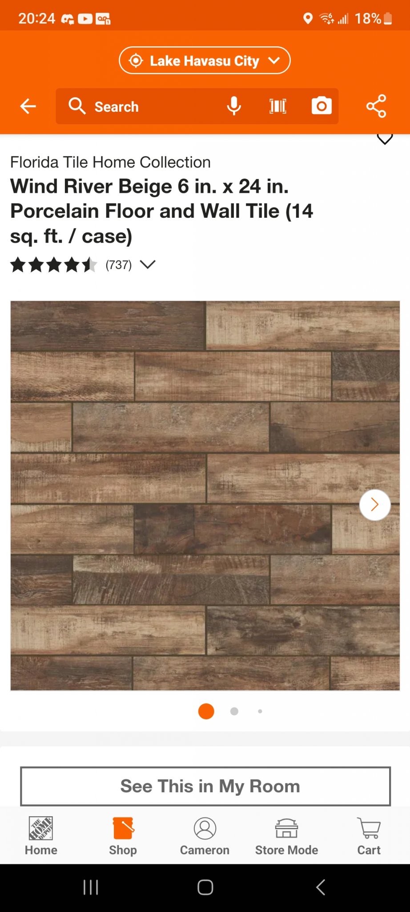Launch image search camera icon

tap(322, 106)
